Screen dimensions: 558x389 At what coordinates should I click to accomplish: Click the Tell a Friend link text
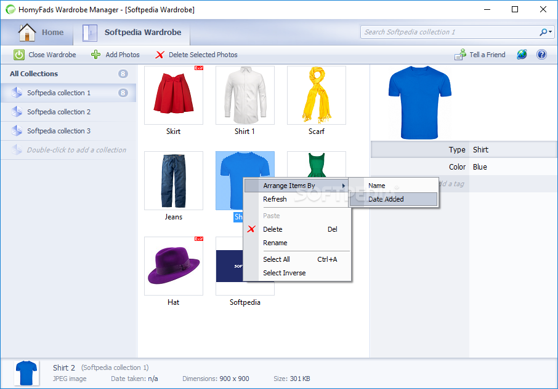pyautogui.click(x=487, y=55)
